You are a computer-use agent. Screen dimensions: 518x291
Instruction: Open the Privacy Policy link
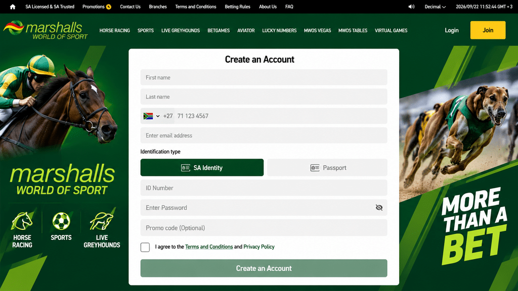[x=259, y=247]
